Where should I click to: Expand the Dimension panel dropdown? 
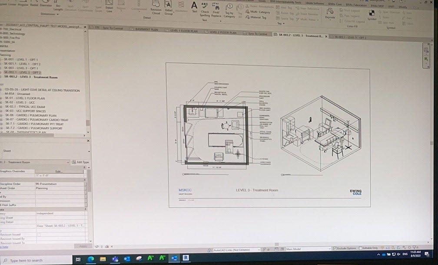[x=58, y=14]
